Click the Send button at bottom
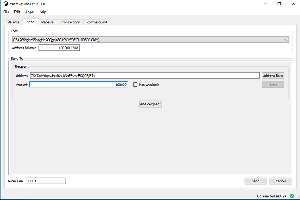The height and width of the screenshot is (200, 300). click(256, 181)
